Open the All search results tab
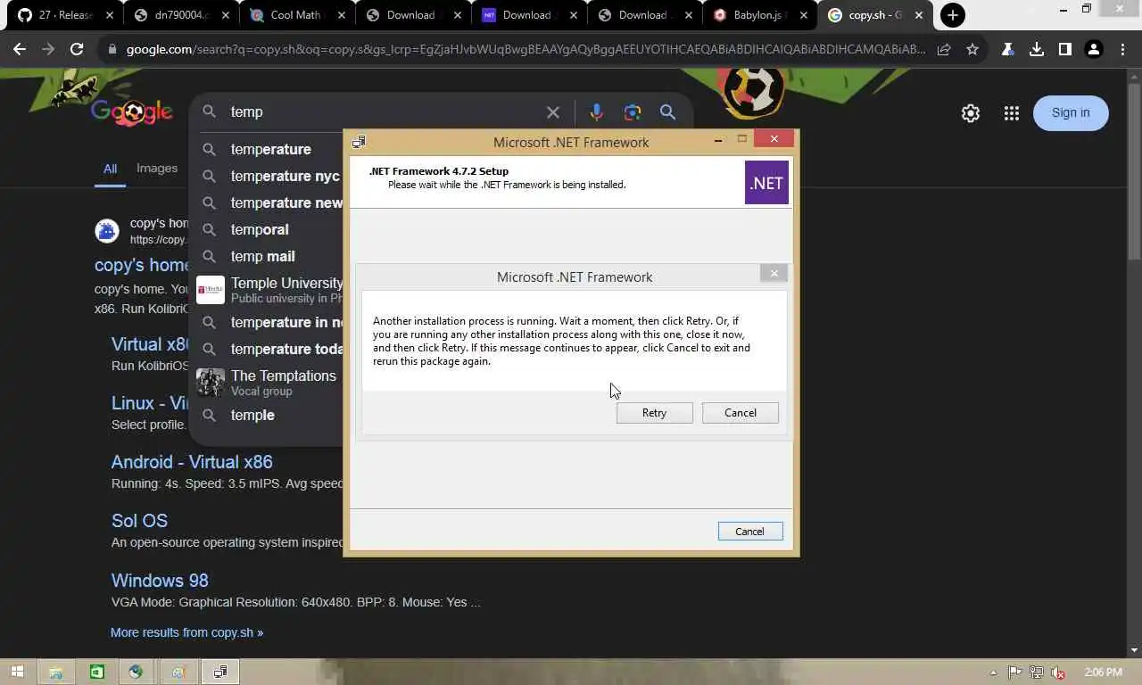 (x=110, y=169)
